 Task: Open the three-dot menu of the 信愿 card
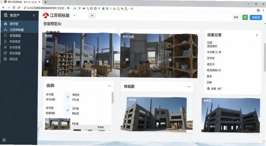point(109,86)
